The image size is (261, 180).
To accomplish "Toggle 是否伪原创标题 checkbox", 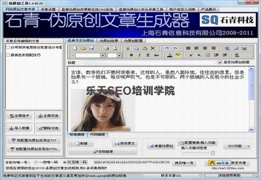I will click(x=220, y=63).
